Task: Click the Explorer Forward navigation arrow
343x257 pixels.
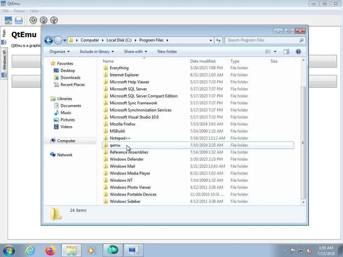Action: (x=58, y=40)
